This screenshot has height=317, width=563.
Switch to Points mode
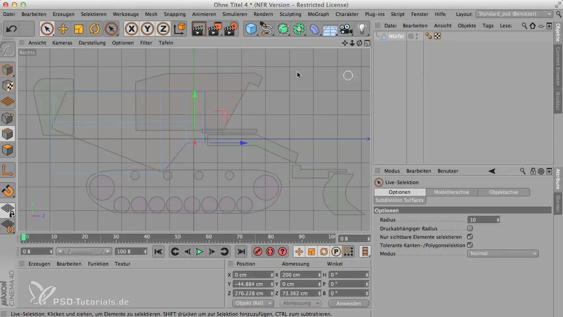pyautogui.click(x=7, y=118)
